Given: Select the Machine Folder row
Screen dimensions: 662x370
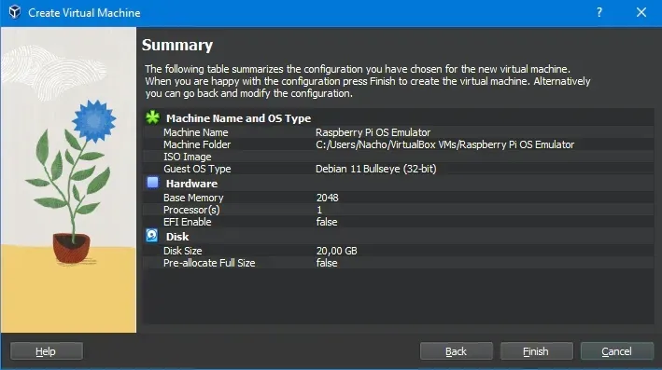Looking at the screenshot, I should coord(398,144).
